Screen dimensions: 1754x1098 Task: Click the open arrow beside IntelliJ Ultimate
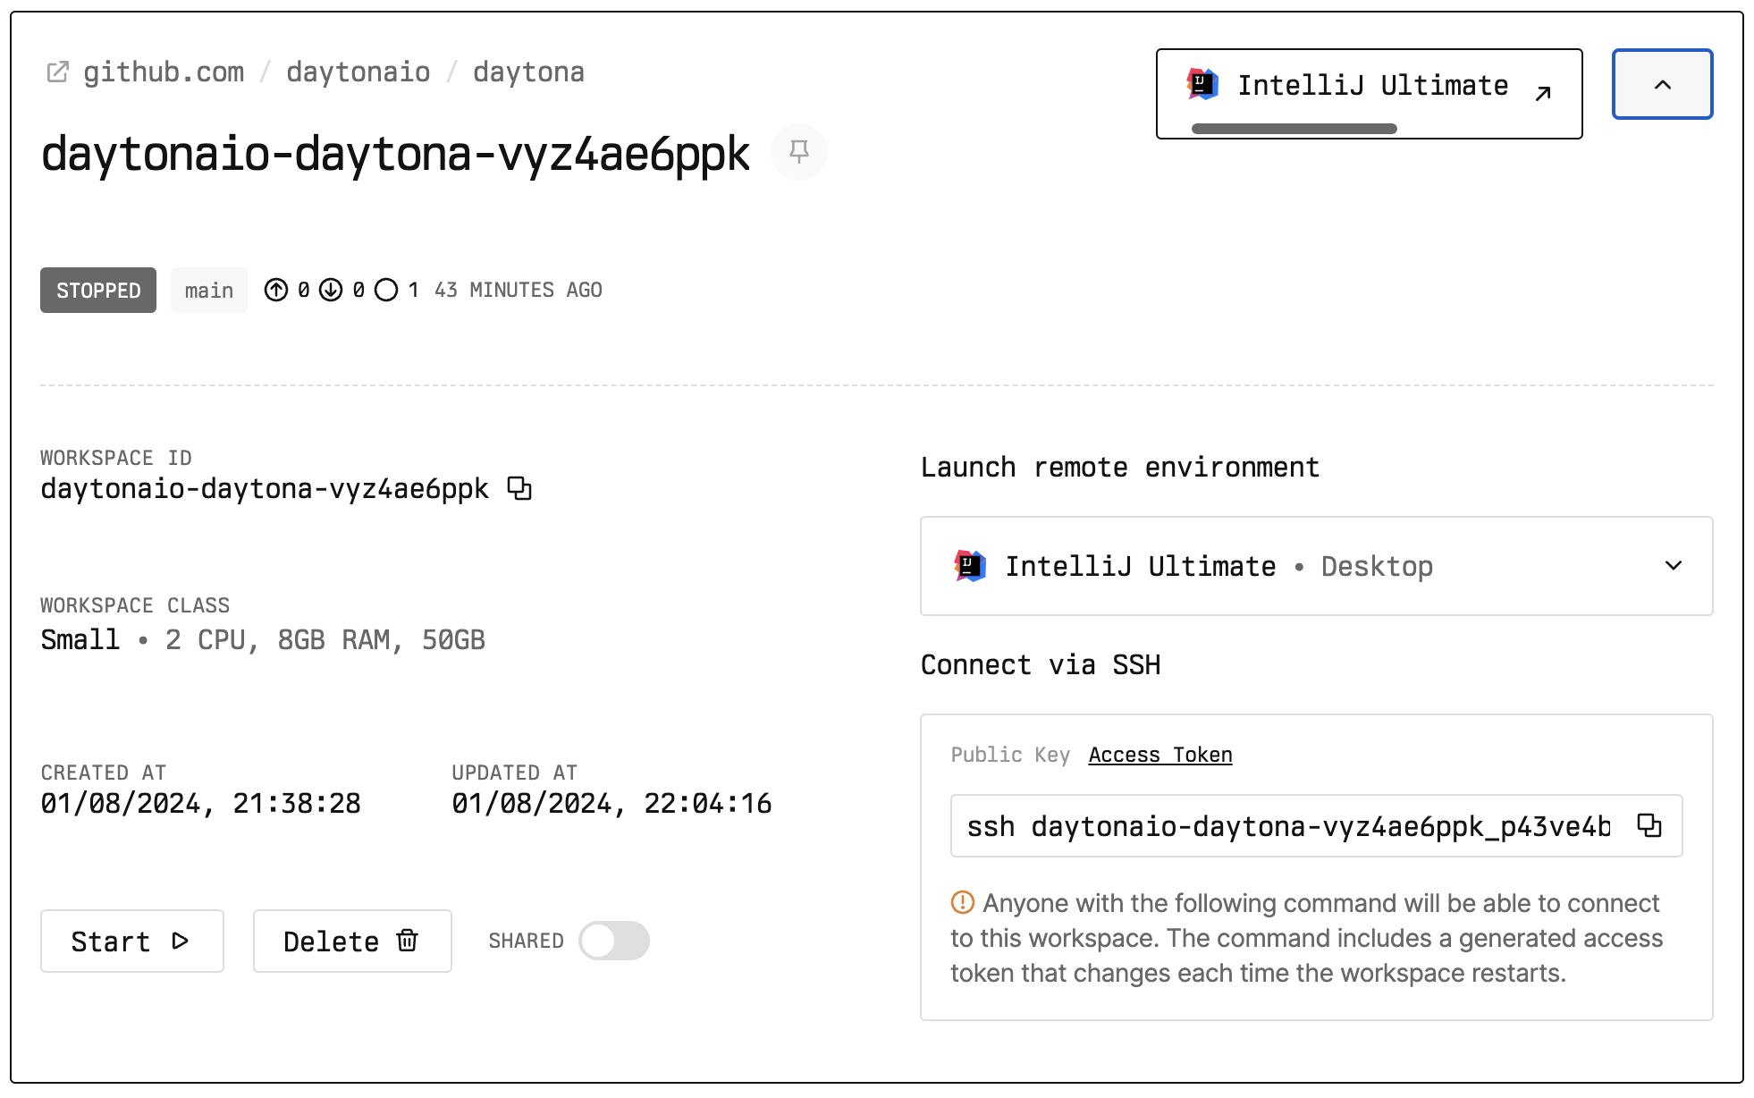tap(1543, 93)
